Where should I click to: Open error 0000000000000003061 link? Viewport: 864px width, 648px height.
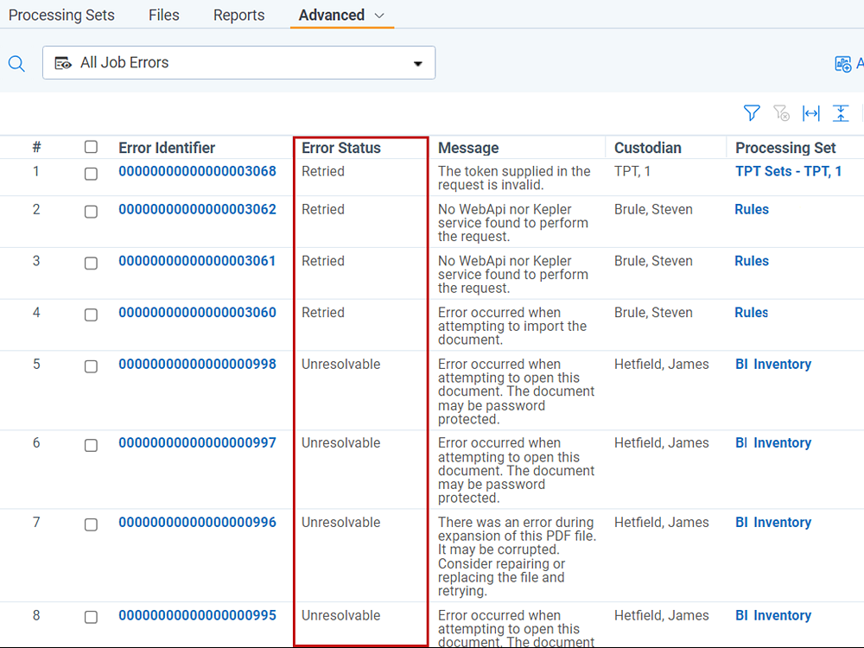pyautogui.click(x=197, y=261)
